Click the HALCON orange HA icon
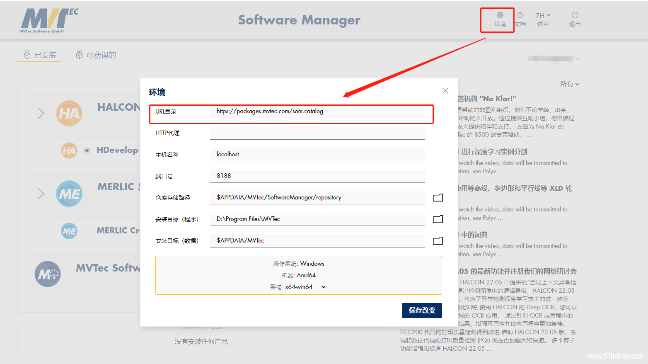648x364 pixels. [69, 113]
